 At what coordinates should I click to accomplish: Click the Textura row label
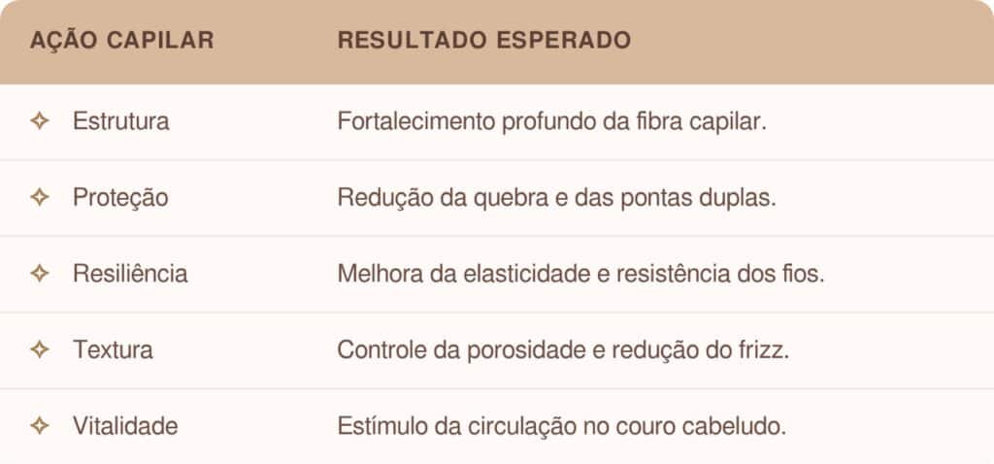click(x=113, y=349)
